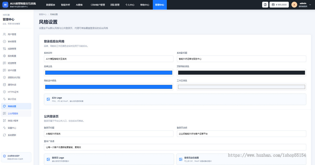
Task: Click the 登录页说明 text field
Action: tap(241, 133)
